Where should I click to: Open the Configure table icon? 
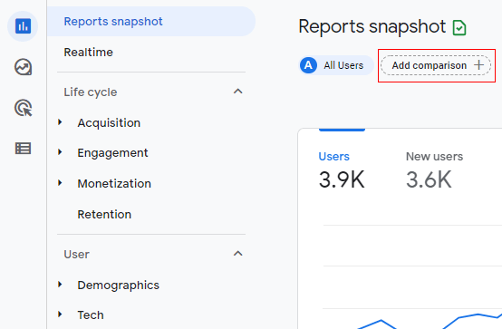tap(23, 149)
